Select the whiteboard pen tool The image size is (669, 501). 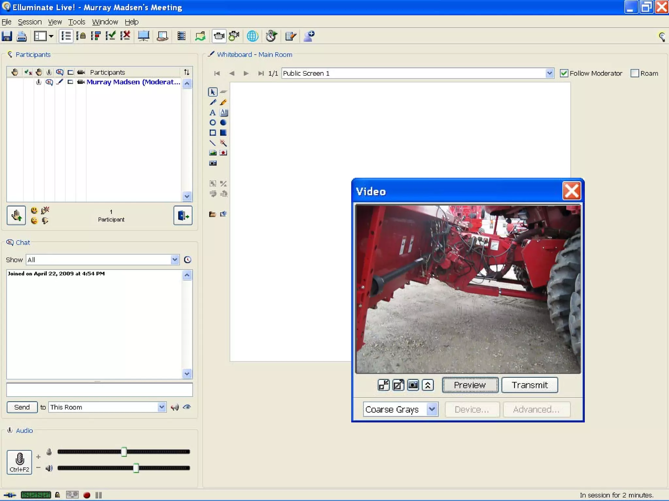[213, 102]
